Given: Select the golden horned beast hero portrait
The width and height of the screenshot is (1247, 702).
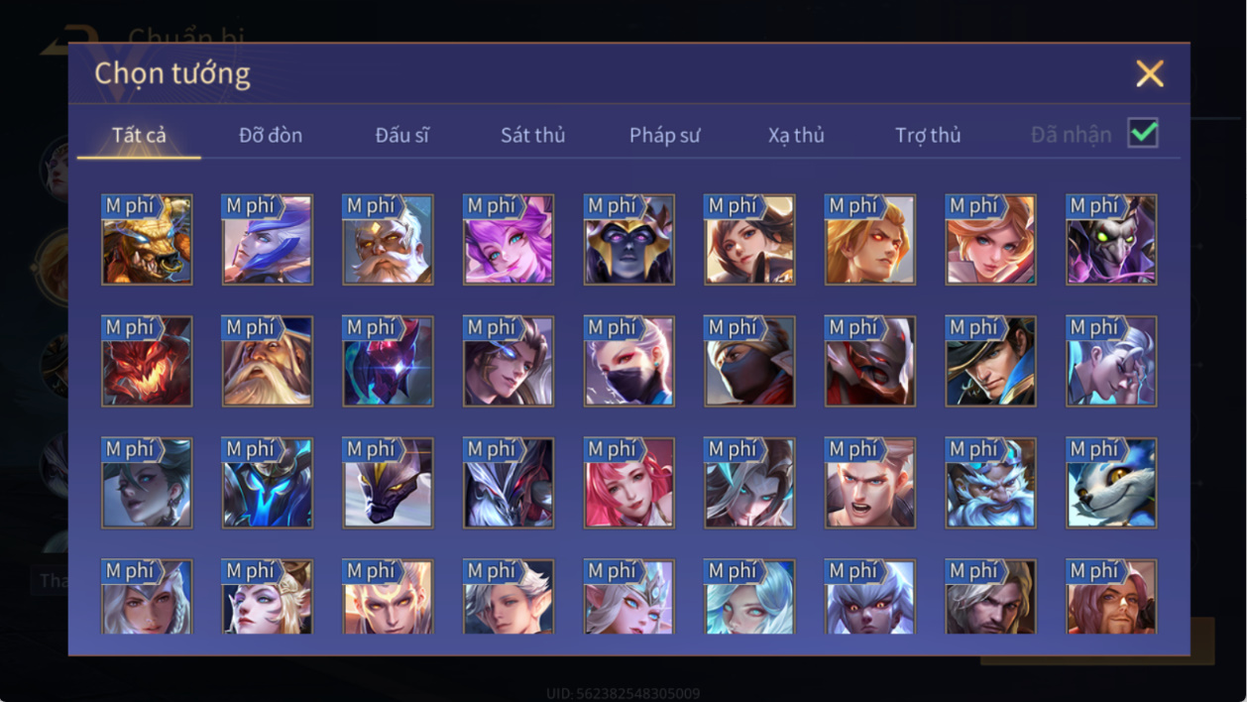Looking at the screenshot, I should tap(147, 239).
